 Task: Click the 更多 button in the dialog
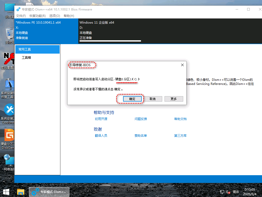(x=174, y=99)
